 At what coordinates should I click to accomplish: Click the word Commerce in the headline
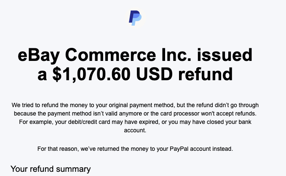[x=110, y=55]
